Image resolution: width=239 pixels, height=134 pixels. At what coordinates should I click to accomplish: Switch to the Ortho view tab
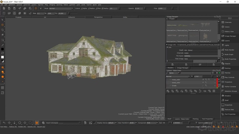coord(125,17)
